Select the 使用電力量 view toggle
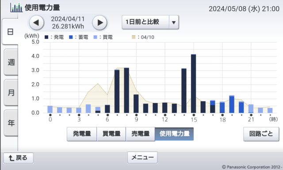Viewport: 283px width, 170px height. coord(174,134)
